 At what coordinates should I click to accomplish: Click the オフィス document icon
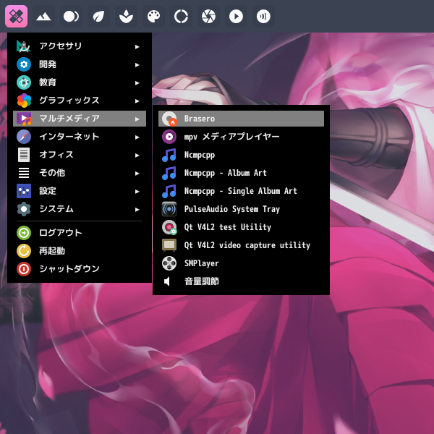coord(24,155)
